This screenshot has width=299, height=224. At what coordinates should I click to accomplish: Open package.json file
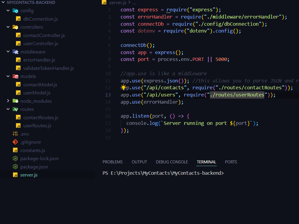[34, 167]
